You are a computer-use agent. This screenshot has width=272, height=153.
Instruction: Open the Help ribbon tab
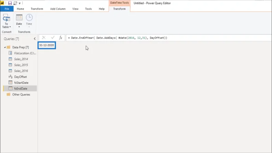(x=102, y=9)
